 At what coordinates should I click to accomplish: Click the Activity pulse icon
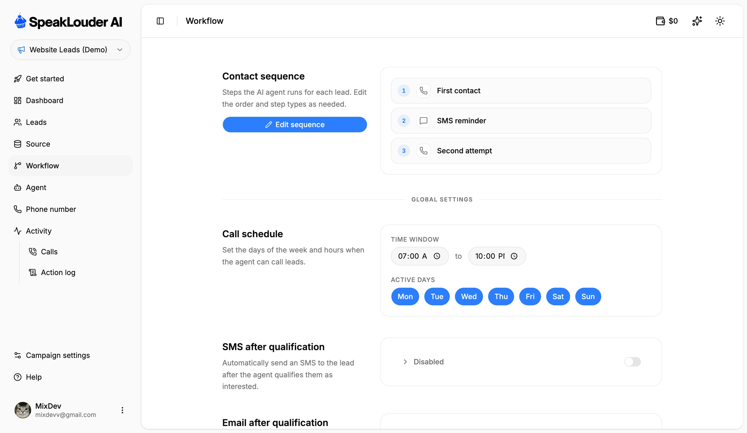17,231
